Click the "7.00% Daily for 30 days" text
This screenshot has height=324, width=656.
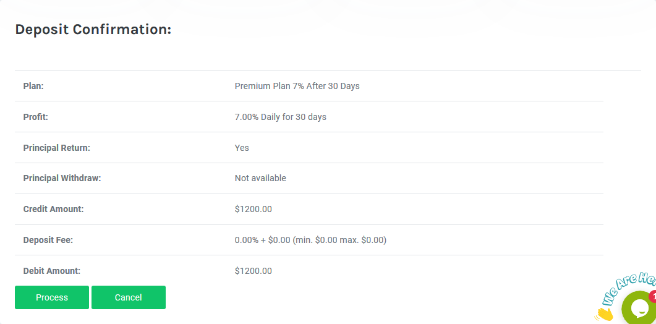click(x=280, y=117)
